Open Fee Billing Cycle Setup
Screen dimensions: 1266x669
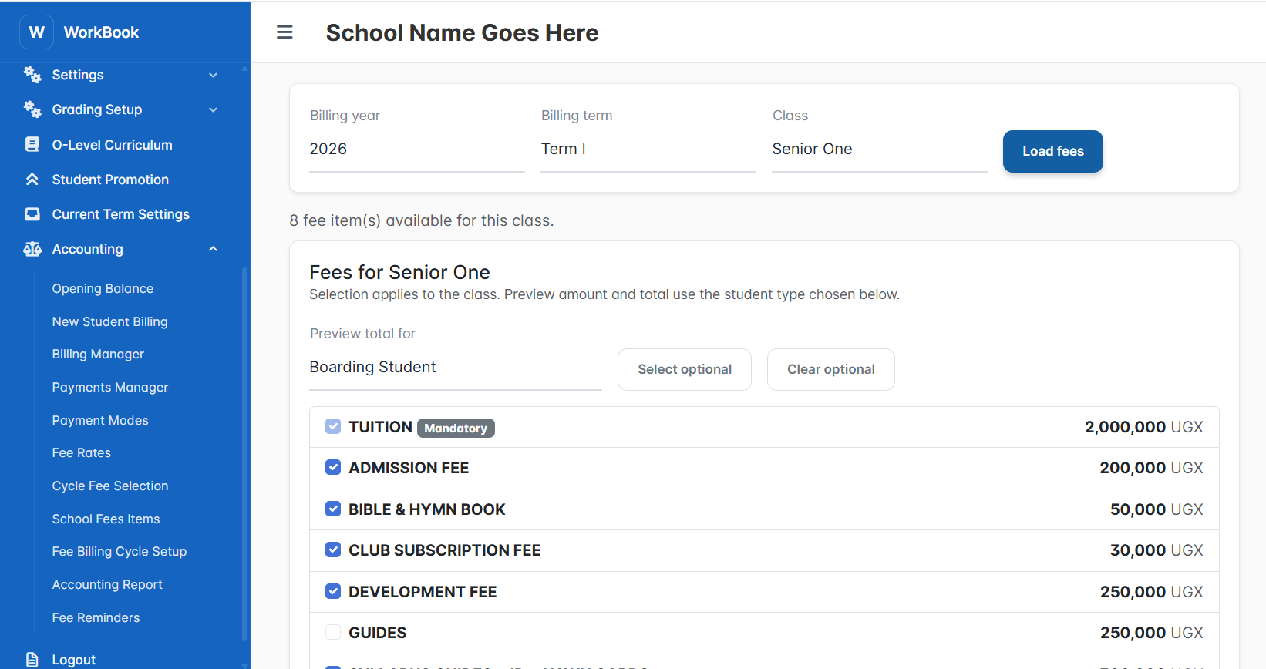[x=119, y=552]
